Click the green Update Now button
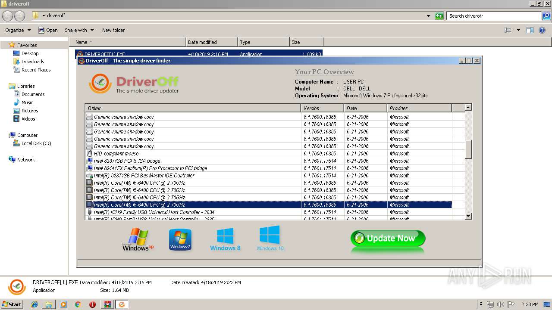 coord(388,239)
